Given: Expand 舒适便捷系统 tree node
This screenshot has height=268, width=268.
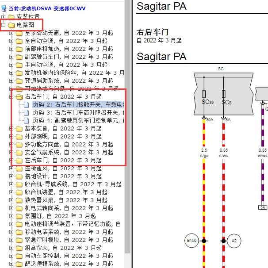Looking at the screenshot, I should pyautogui.click(x=11, y=264).
